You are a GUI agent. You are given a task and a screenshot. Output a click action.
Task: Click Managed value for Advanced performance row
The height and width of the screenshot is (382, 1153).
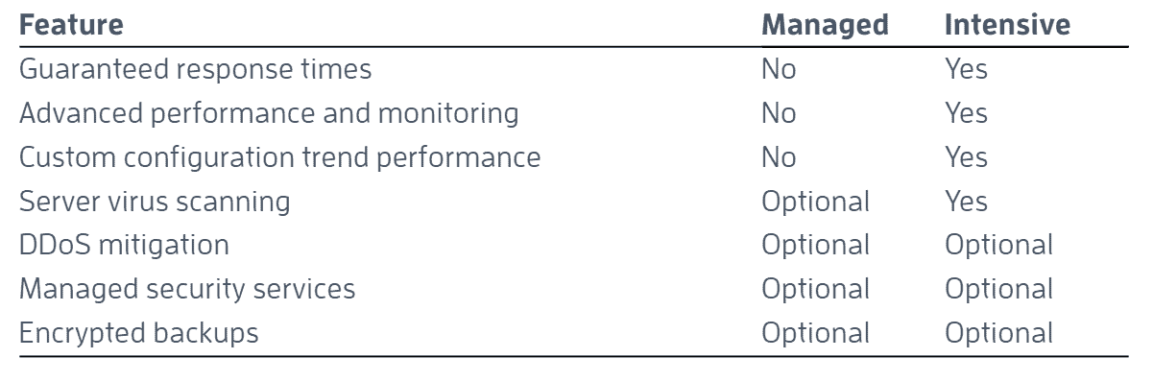pos(780,113)
